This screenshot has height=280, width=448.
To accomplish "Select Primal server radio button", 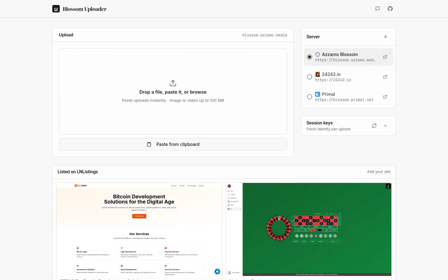I will pos(310,97).
